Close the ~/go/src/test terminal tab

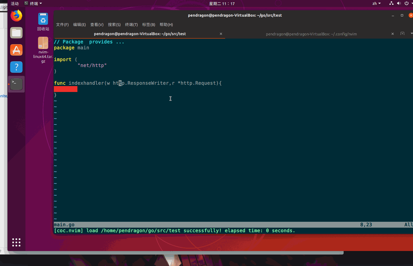[221, 34]
